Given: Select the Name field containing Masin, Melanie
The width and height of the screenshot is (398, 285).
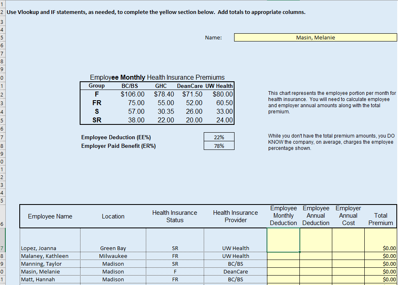Looking at the screenshot, I should [x=315, y=37].
